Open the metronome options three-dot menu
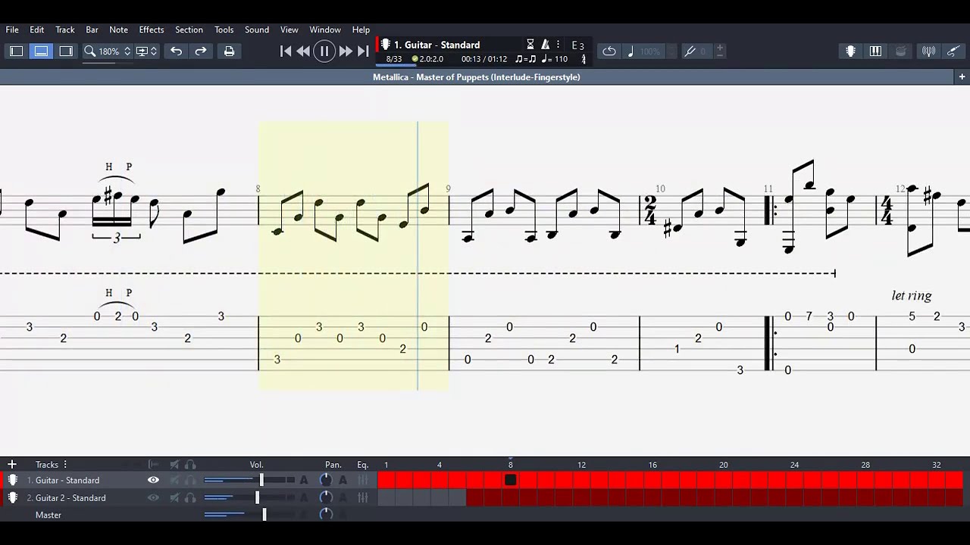The height and width of the screenshot is (545, 970). (559, 45)
